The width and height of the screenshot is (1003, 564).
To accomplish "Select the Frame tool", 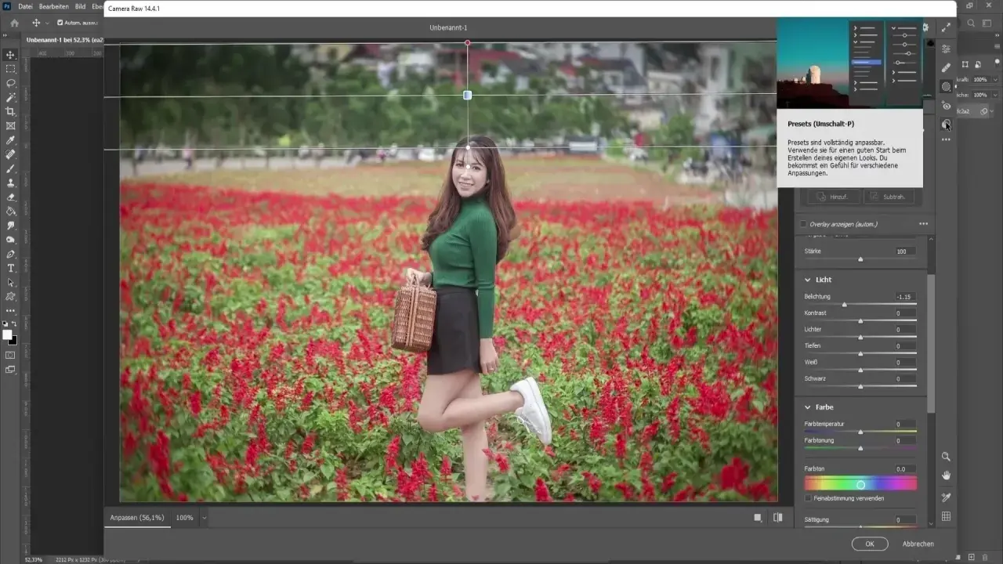I will pyautogui.click(x=11, y=125).
